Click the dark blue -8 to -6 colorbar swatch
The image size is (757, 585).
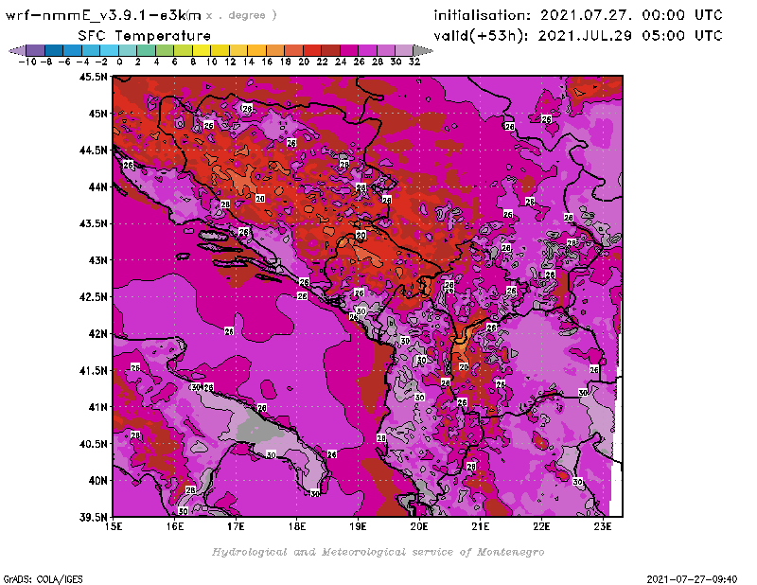coord(54,50)
